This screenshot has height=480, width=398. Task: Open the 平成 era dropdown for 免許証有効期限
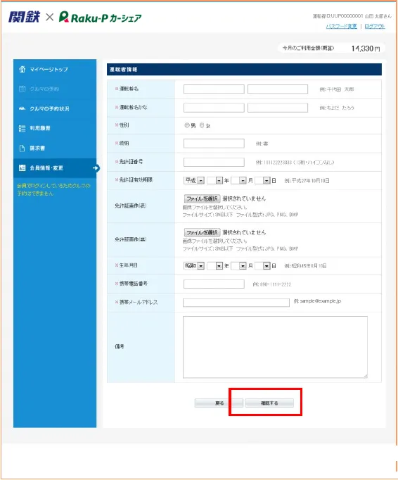click(x=194, y=181)
